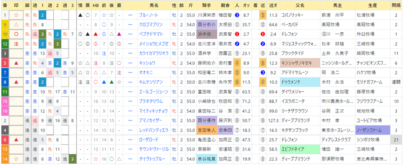Image resolution: width=403 pixels, height=165 pixels.
Task: Click the ☆ mark cell for horse number 1
Action: coord(16,15)
